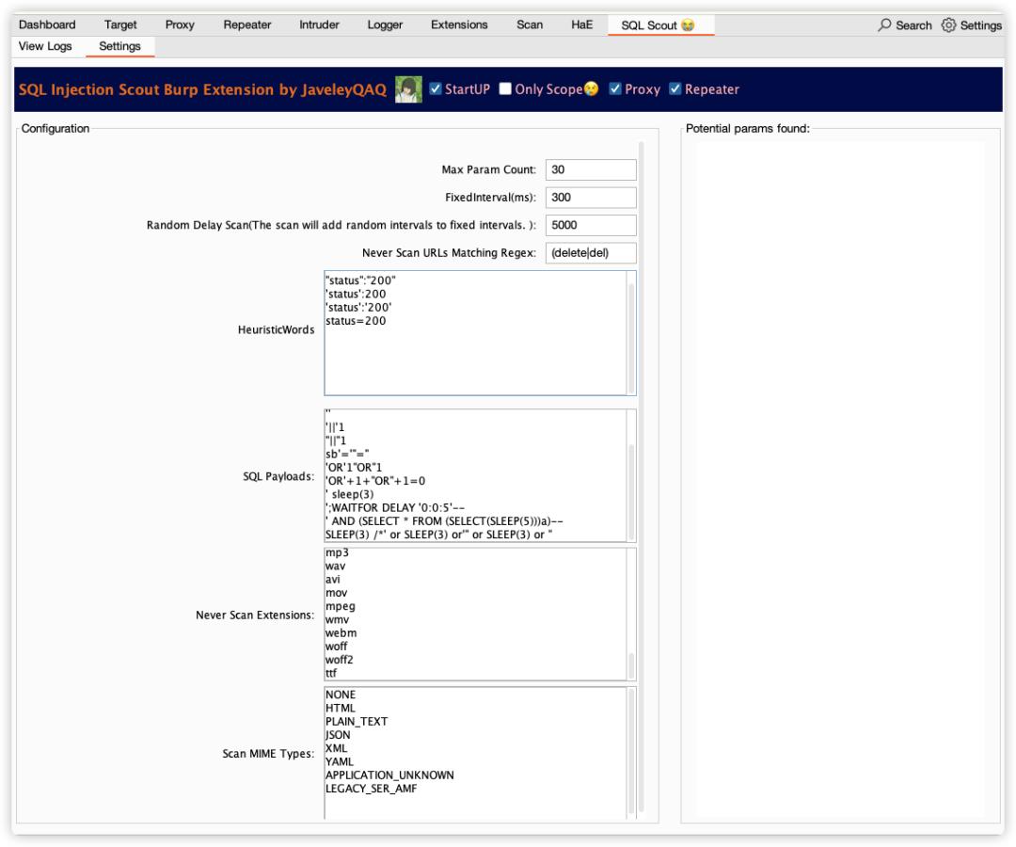
Task: Open the HaE tab
Action: pos(581,24)
